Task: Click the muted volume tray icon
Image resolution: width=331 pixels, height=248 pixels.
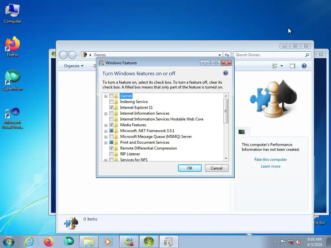Action: [x=298, y=242]
